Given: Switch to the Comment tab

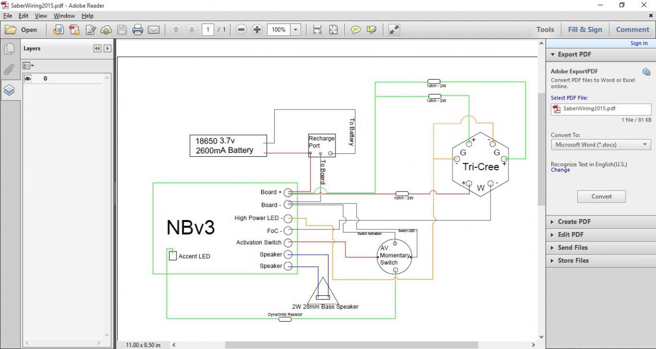Looking at the screenshot, I should [x=632, y=29].
